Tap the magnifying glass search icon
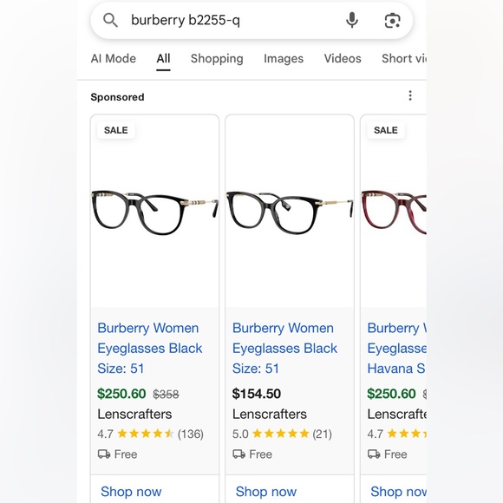The height and width of the screenshot is (503, 503). click(110, 20)
